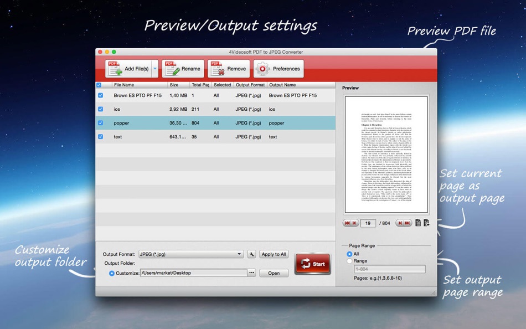Open the Add File(s) dropdown arrow

pyautogui.click(x=154, y=69)
